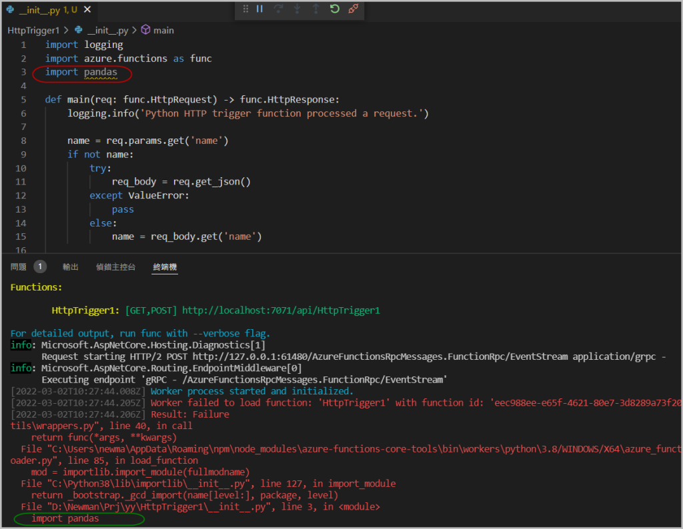Close the __init__.py editor tab
The width and height of the screenshot is (683, 529).
tap(87, 10)
